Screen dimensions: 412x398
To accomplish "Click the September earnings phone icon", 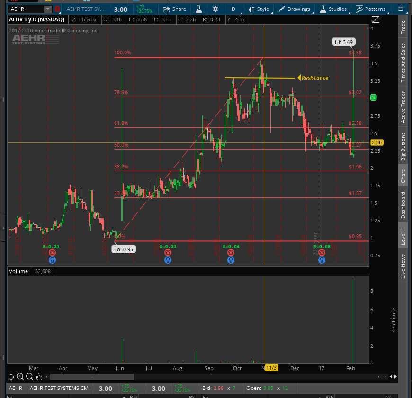I will tap(231, 253).
